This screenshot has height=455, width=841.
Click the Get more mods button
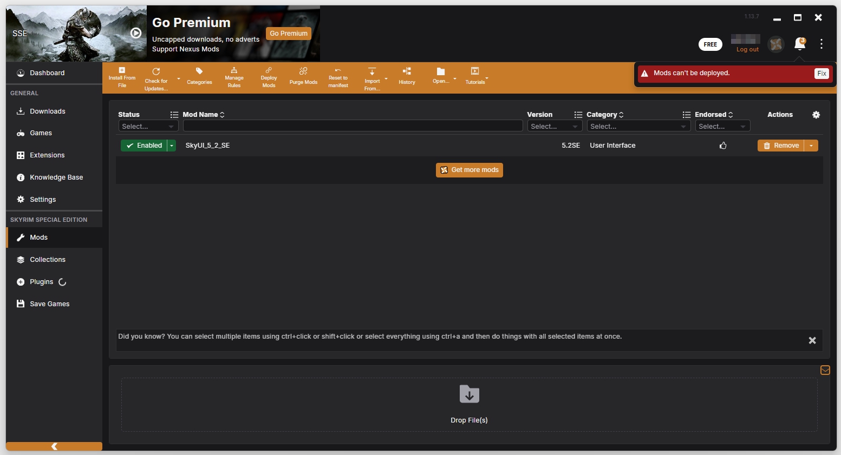click(469, 170)
